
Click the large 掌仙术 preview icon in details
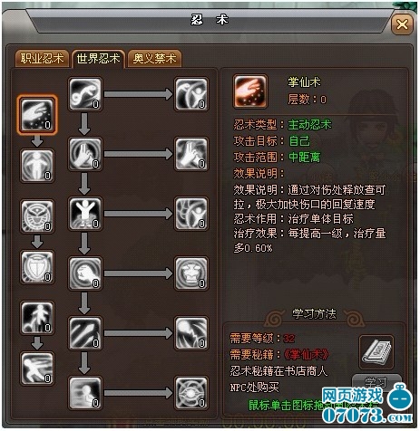(x=250, y=91)
